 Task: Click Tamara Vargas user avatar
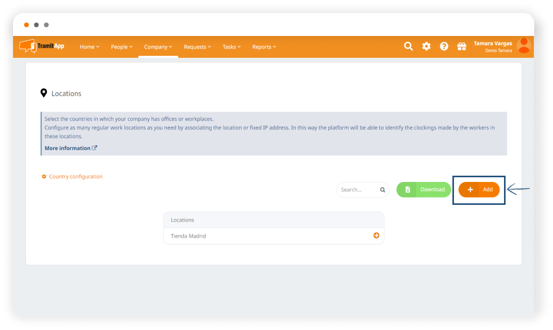coord(523,46)
